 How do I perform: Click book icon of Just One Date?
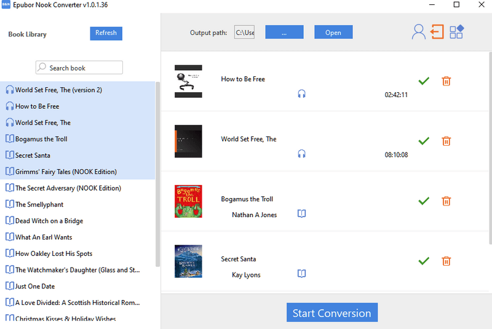10,286
